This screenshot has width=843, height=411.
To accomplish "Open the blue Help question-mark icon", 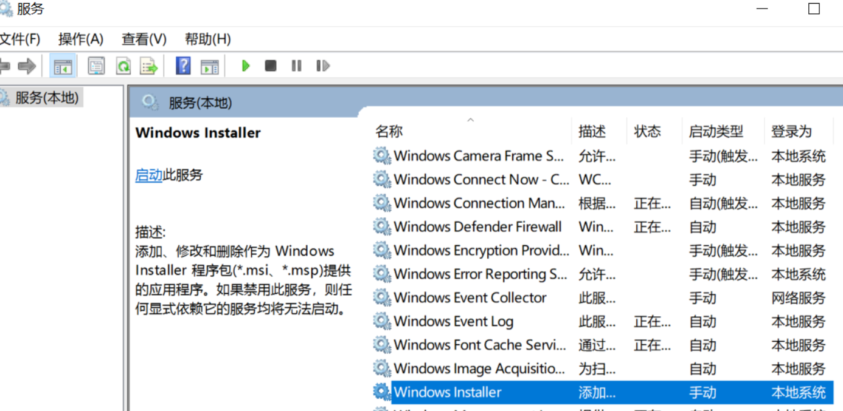I will tap(183, 66).
